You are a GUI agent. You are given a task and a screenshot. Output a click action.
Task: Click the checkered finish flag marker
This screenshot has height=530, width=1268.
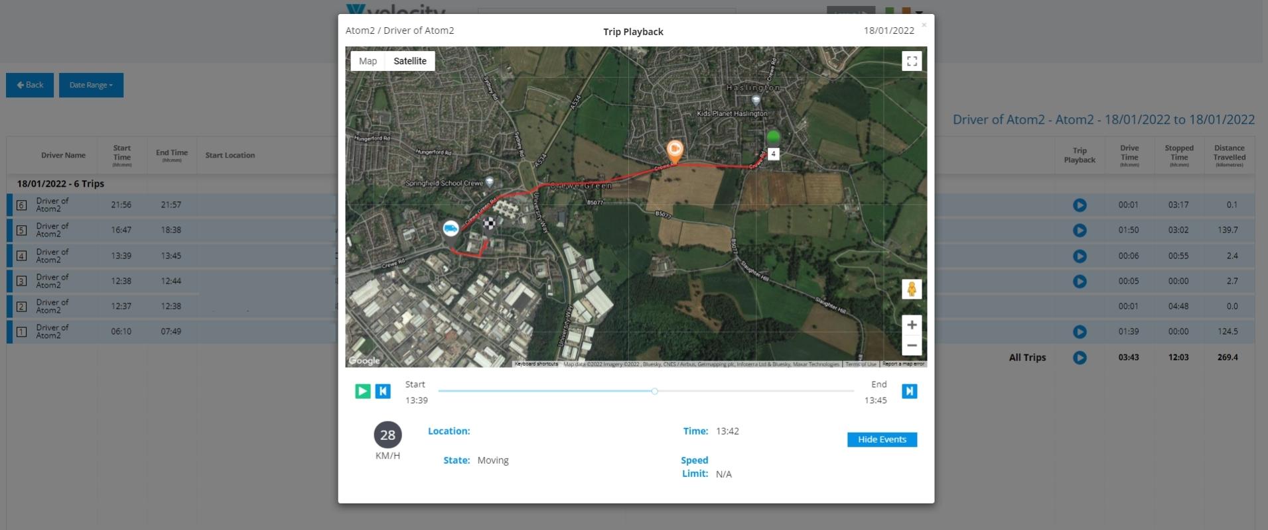[489, 223]
